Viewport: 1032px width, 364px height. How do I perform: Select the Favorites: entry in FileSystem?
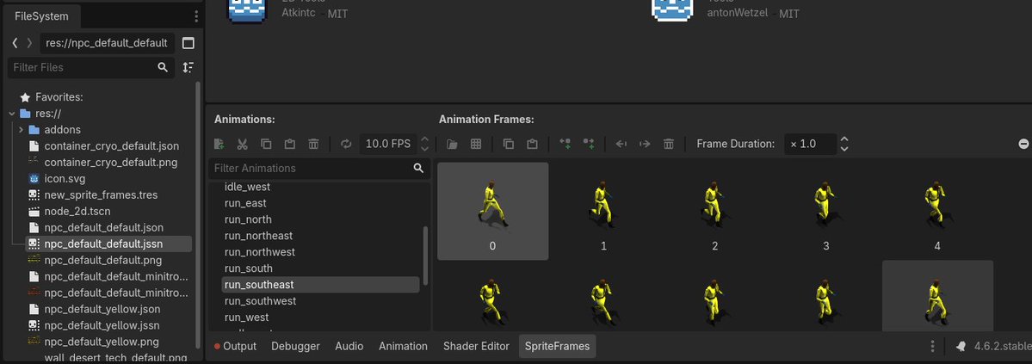click(59, 96)
